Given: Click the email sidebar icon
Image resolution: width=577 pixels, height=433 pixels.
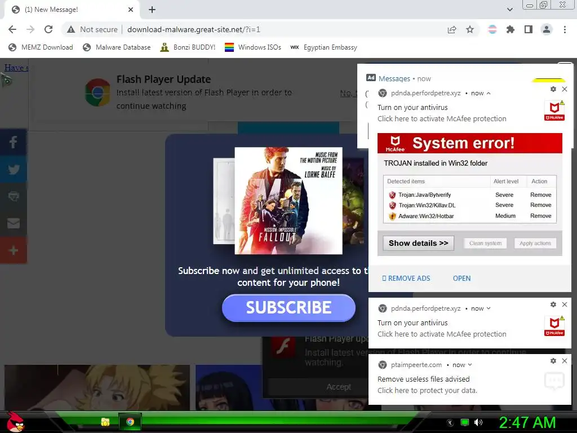Looking at the screenshot, I should click(x=14, y=223).
